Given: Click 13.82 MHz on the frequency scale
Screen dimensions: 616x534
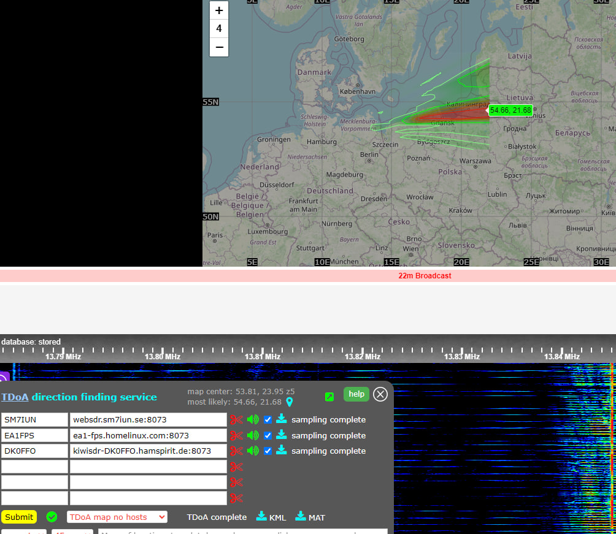Looking at the screenshot, I should (x=362, y=356).
